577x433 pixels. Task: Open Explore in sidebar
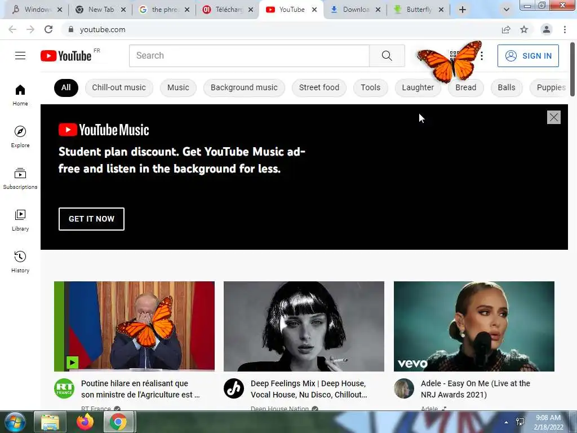[x=20, y=136]
